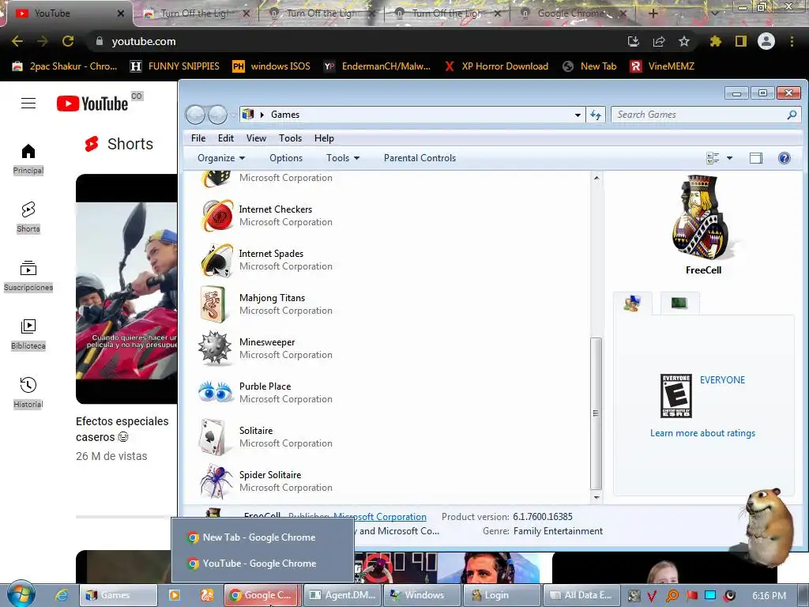Image resolution: width=809 pixels, height=607 pixels.
Task: Toggle Chrome side panel icon
Action: tap(741, 41)
